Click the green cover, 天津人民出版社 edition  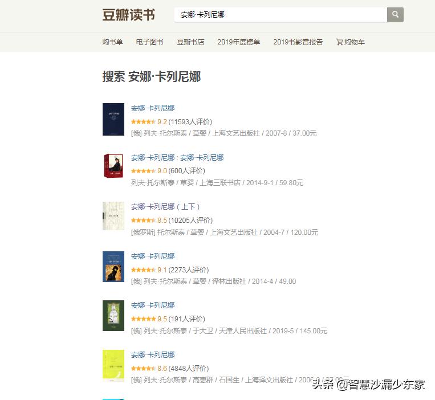pos(113,316)
